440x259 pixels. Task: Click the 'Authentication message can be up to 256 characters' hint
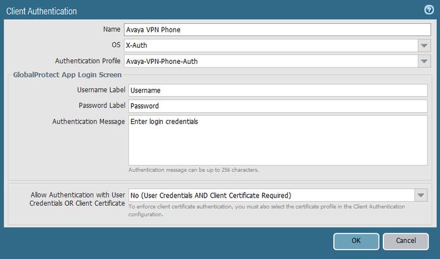[194, 170]
